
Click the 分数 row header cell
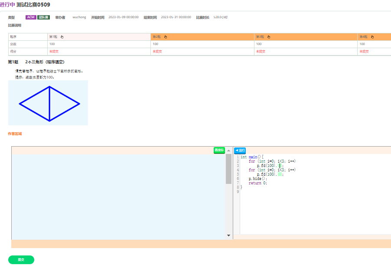(28, 44)
